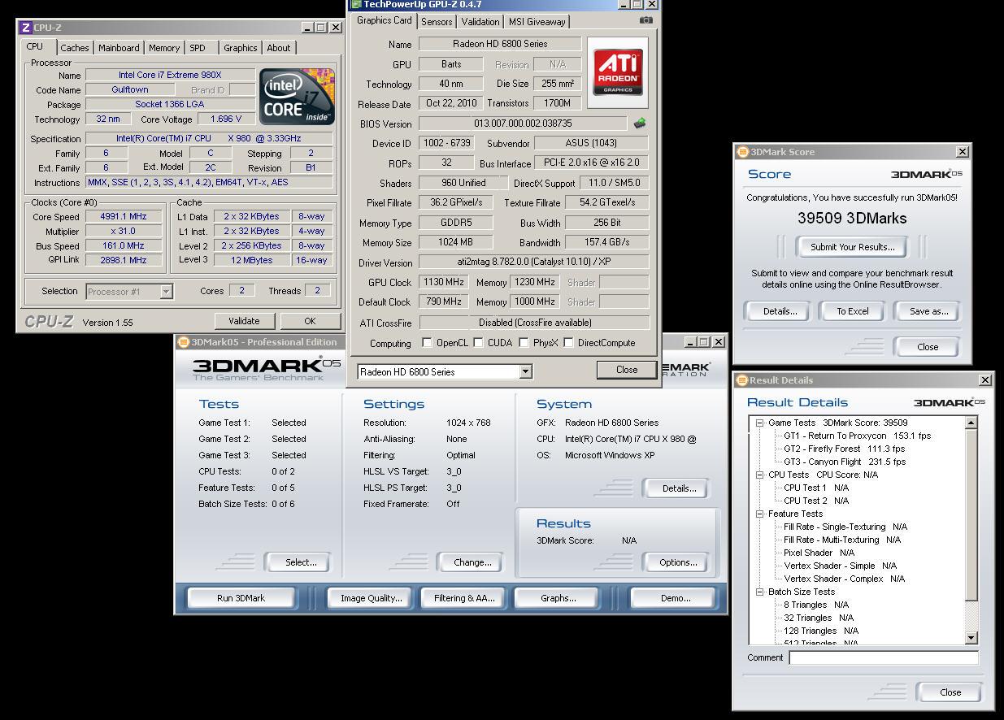Open the Image Quality dialog
This screenshot has height=720, width=1004.
(371, 598)
